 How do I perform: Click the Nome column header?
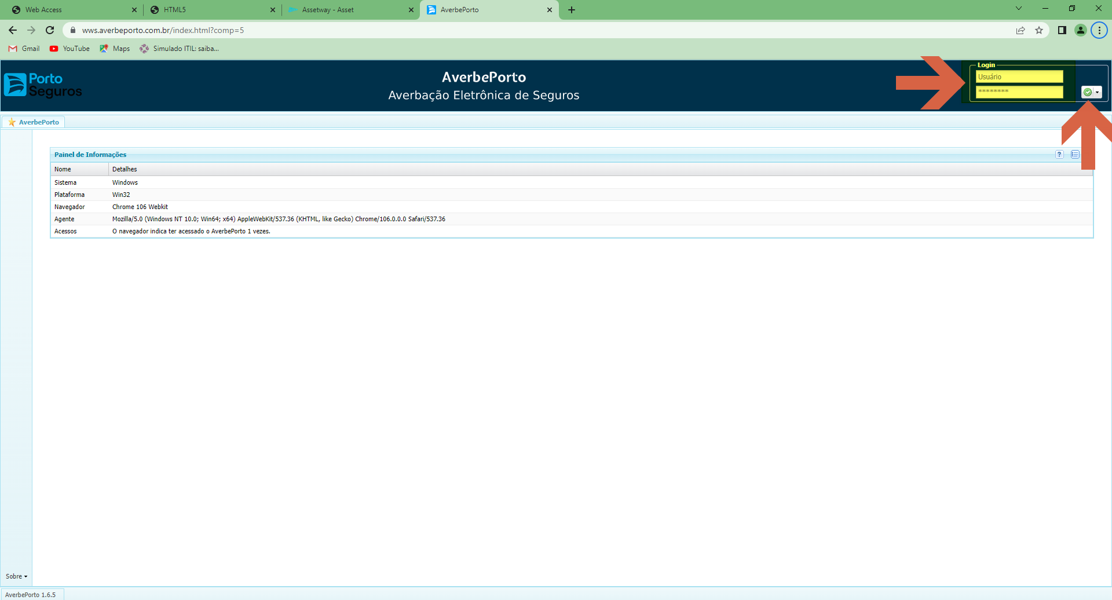[x=79, y=169]
